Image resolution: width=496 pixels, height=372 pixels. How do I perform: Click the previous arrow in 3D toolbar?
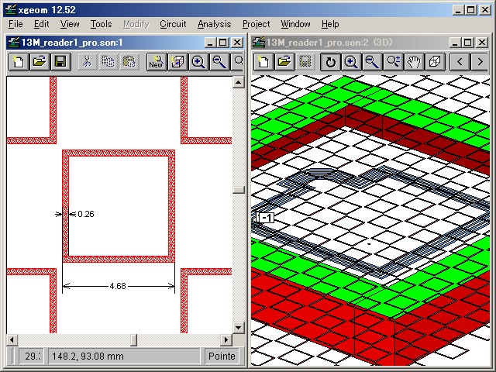[460, 61]
